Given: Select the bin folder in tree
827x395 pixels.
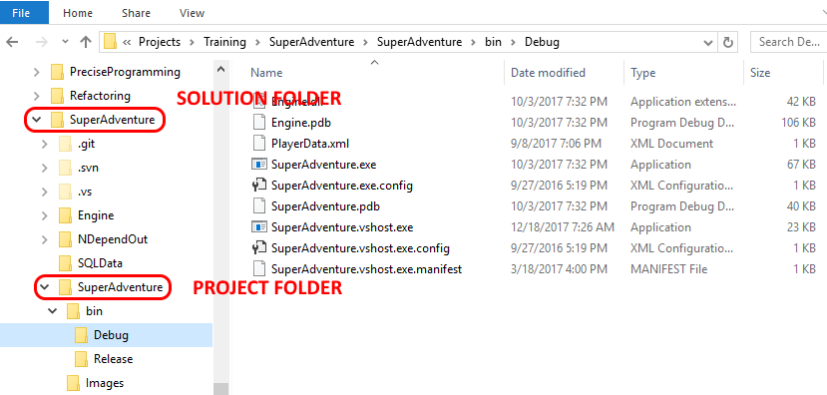Looking at the screenshot, I should point(94,310).
